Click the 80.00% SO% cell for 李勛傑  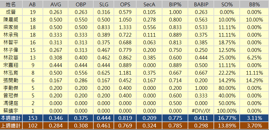pos(227,88)
